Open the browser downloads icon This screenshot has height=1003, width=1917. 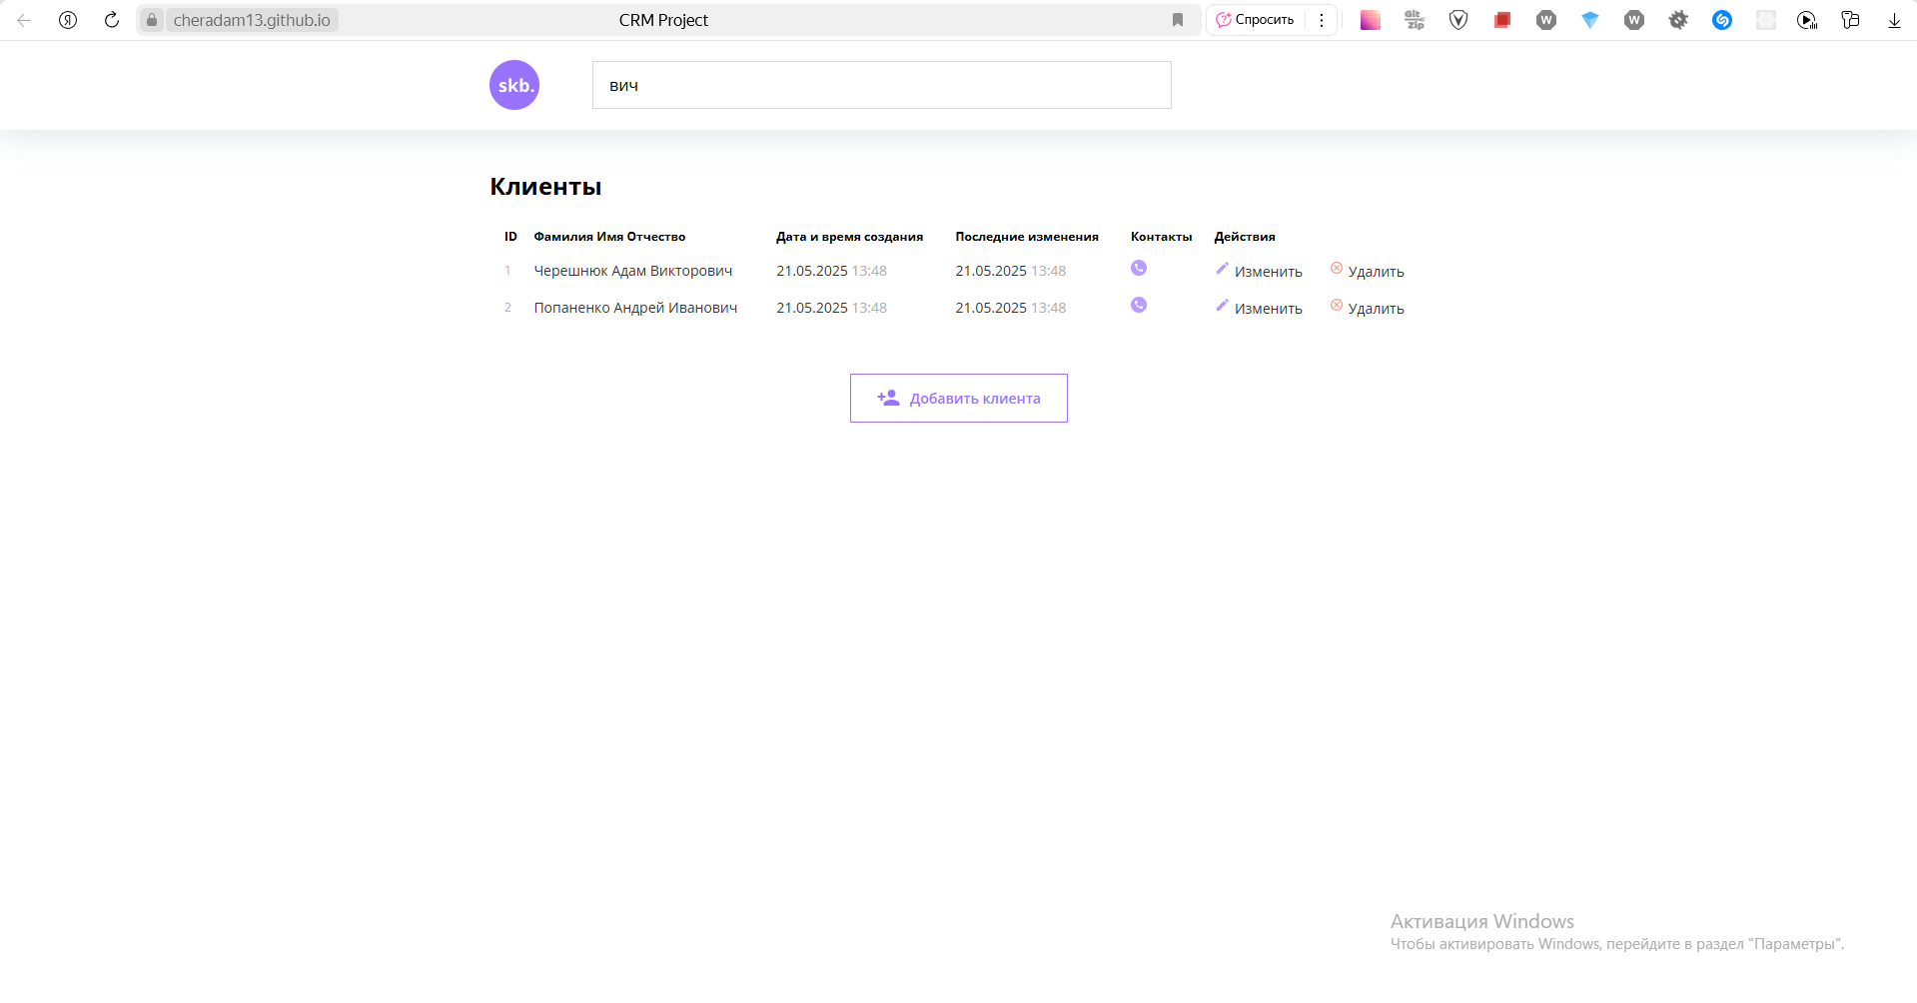(1893, 20)
